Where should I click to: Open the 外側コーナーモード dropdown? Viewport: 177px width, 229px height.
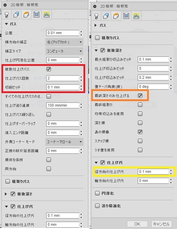(64, 142)
